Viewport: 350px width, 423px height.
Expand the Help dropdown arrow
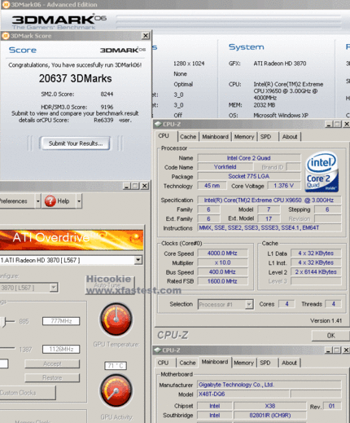click(79, 201)
